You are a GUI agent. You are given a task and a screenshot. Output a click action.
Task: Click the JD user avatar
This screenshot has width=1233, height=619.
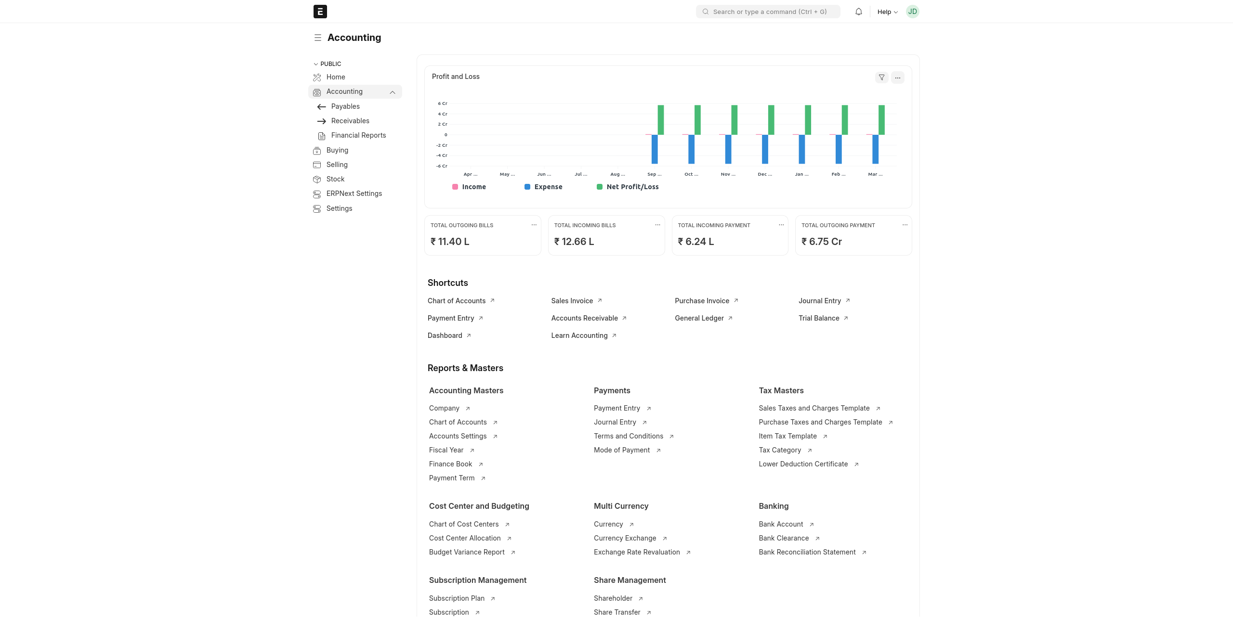(x=912, y=12)
